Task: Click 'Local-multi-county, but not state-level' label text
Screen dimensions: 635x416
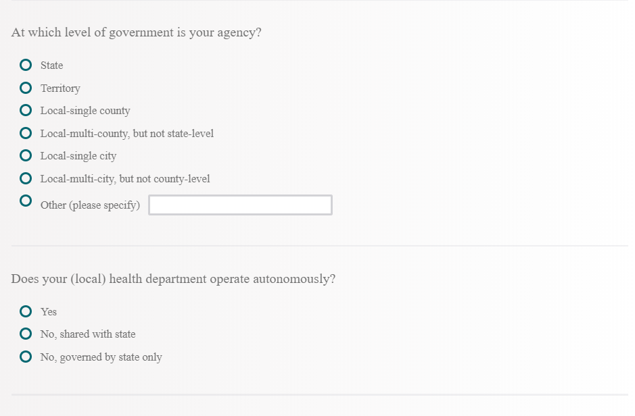Action: coord(127,134)
